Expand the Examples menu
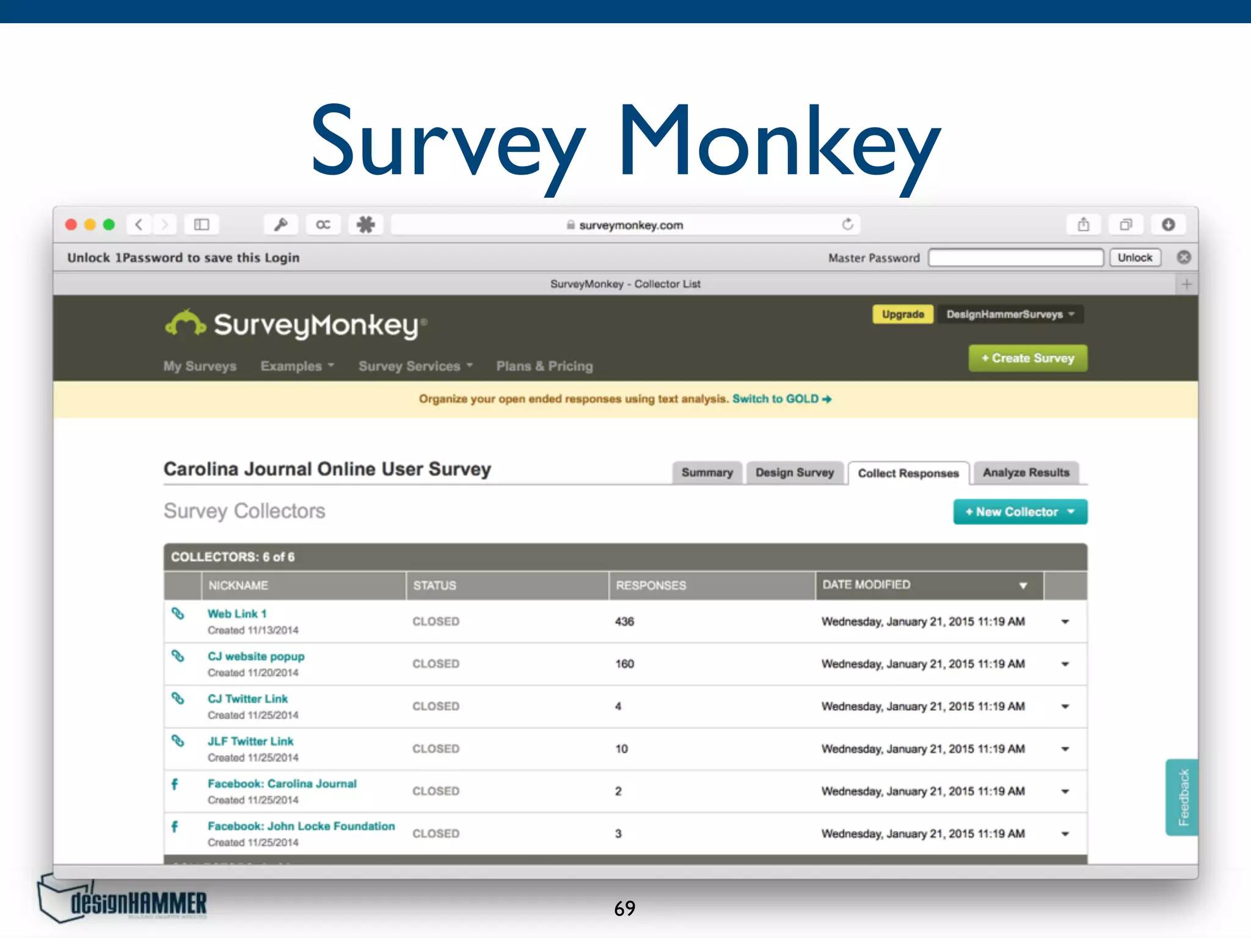This screenshot has height=938, width=1251. click(297, 366)
